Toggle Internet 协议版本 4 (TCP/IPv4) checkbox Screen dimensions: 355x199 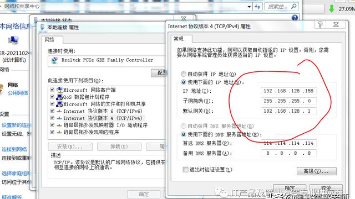click(x=52, y=118)
